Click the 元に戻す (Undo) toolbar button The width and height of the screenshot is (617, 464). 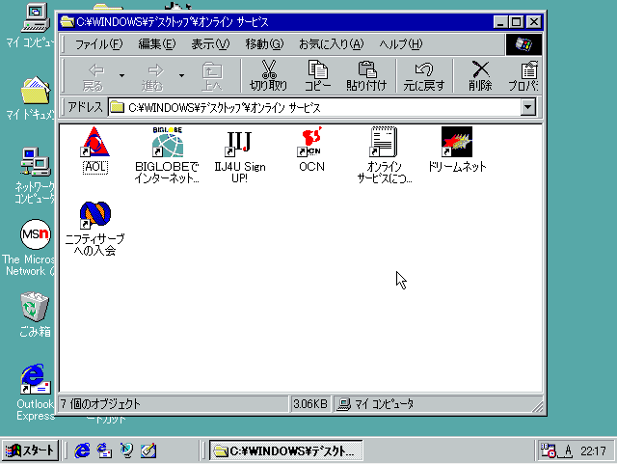click(424, 75)
